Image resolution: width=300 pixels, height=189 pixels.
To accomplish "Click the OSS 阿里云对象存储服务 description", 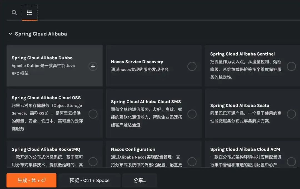I will point(47,117).
